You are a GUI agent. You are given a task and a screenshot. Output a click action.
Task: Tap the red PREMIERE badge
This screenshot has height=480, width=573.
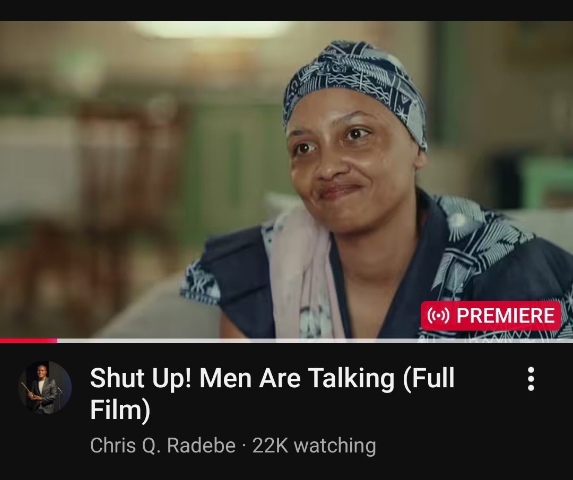click(x=491, y=316)
